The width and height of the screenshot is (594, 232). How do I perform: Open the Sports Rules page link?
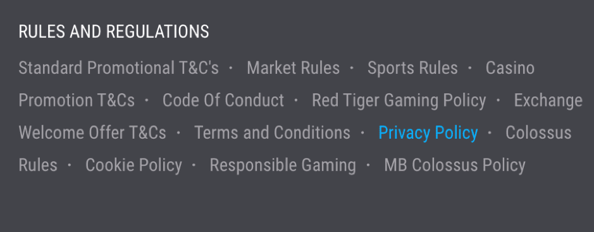point(412,68)
